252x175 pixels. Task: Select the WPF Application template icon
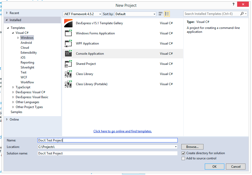(x=68, y=43)
